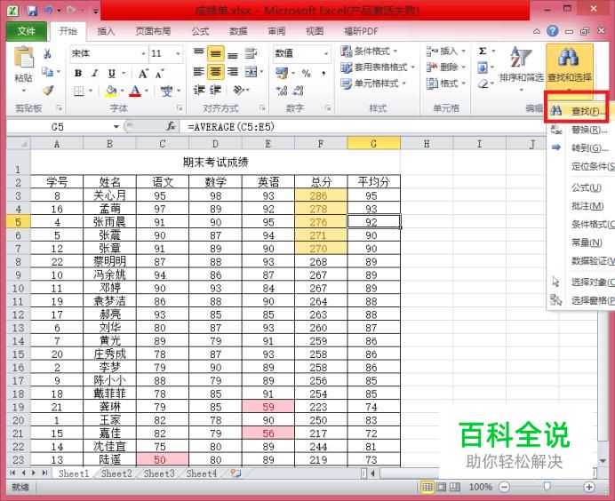Click the insert new worksheet icon
615x501 pixels.
(235, 473)
